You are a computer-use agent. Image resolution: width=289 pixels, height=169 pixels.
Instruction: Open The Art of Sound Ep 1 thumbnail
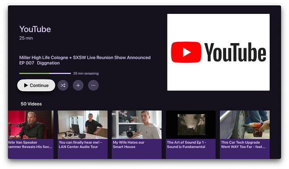pos(191,124)
